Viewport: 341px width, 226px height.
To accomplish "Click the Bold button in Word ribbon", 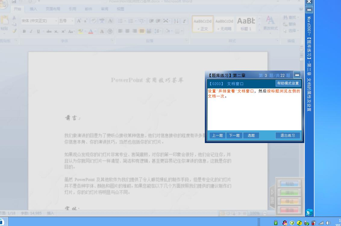I will pos(24,31).
